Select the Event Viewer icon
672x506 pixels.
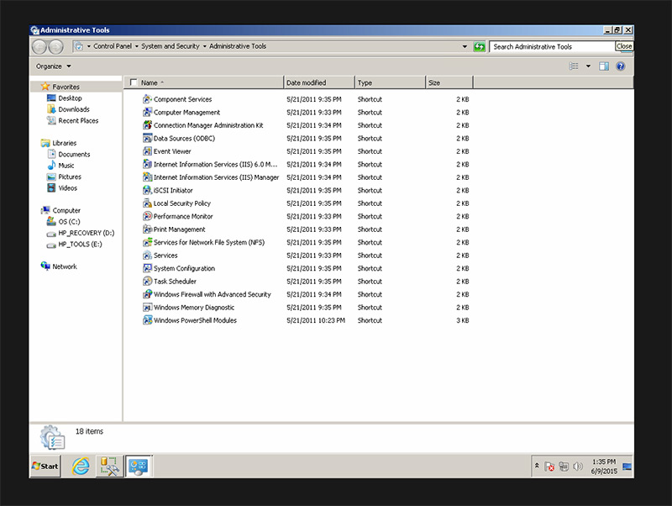147,151
